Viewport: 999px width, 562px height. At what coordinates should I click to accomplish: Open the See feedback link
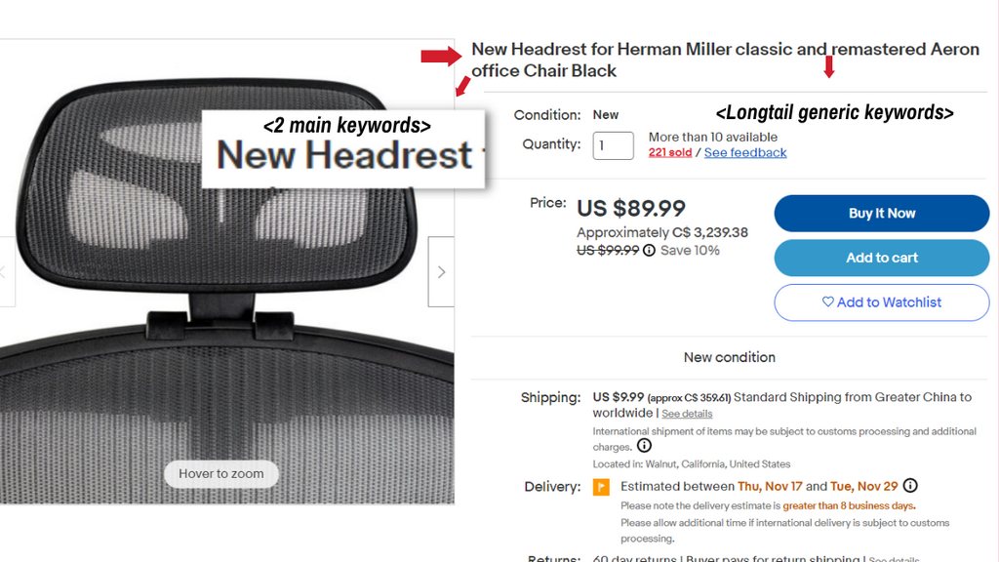(745, 153)
